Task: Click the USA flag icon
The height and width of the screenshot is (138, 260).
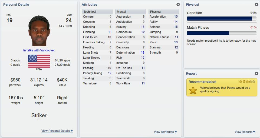Action: [39, 61]
